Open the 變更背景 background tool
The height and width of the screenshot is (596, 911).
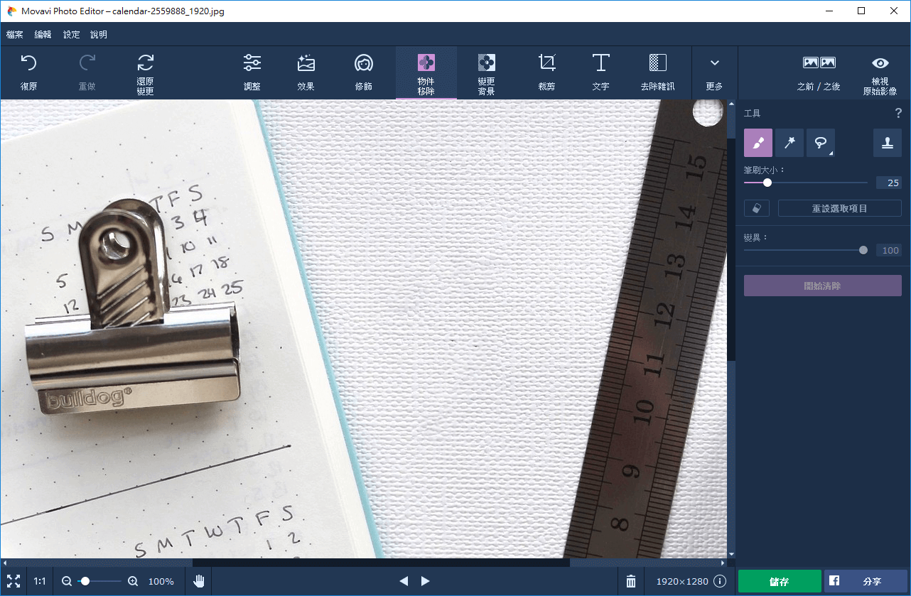click(486, 72)
